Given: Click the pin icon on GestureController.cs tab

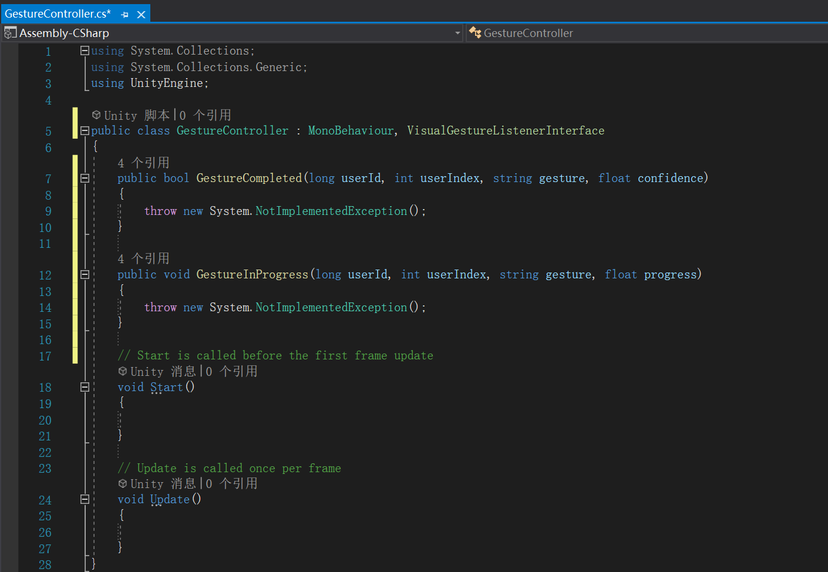Looking at the screenshot, I should click(123, 13).
